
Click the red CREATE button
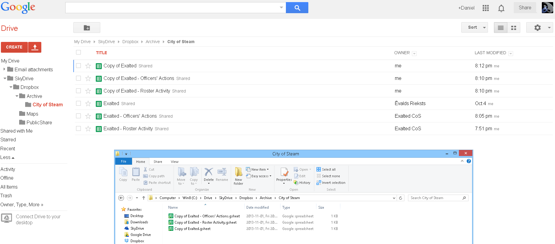[x=14, y=47]
